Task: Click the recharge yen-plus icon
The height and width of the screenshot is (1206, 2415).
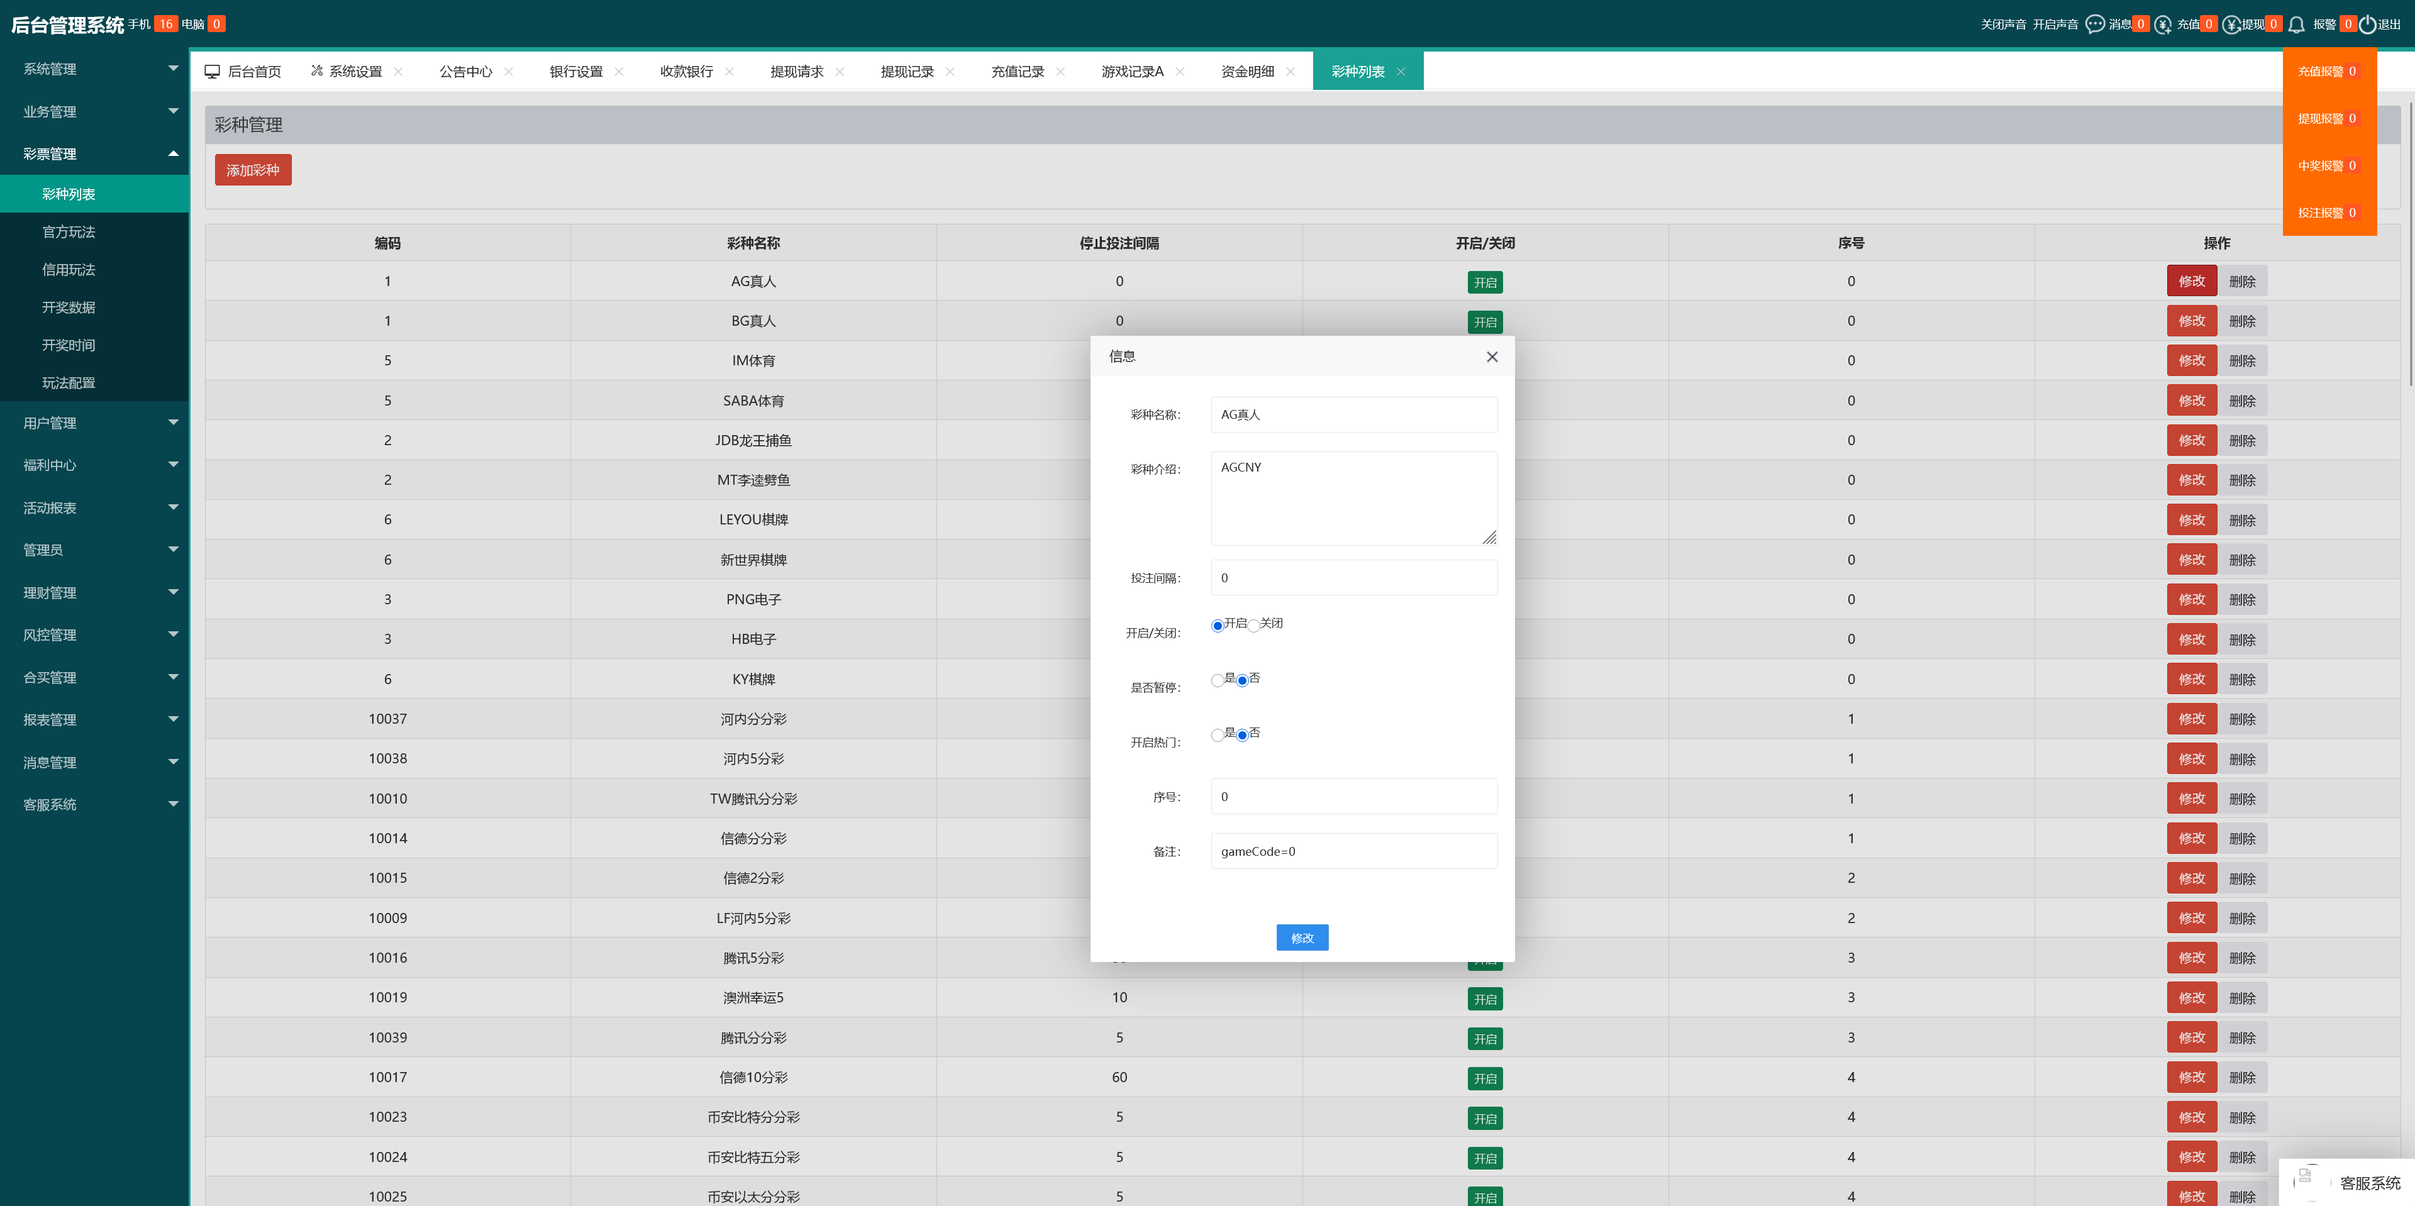Action: pos(2163,25)
